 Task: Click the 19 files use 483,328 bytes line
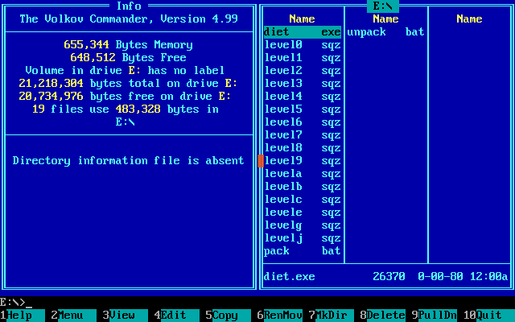(126, 109)
